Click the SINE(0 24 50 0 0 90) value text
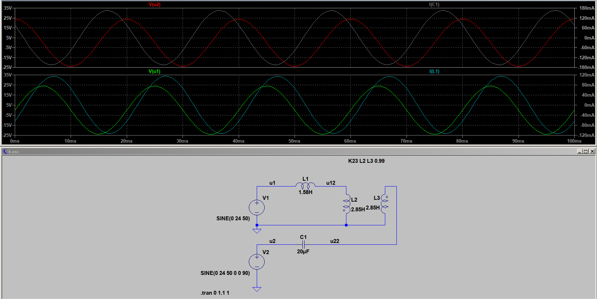The height and width of the screenshot is (299, 597). (225, 273)
